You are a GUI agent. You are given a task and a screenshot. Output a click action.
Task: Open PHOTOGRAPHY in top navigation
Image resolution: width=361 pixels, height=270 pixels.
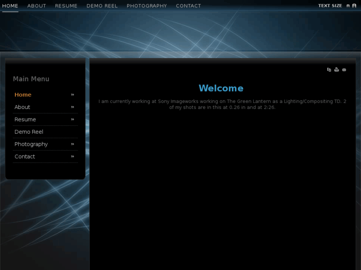tap(146, 6)
